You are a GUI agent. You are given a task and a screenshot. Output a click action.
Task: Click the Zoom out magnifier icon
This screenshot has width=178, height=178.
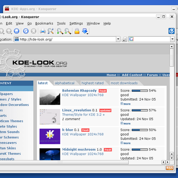click(x=68, y=31)
